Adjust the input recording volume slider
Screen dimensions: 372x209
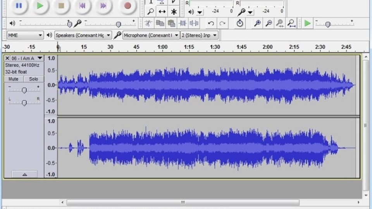(118, 24)
